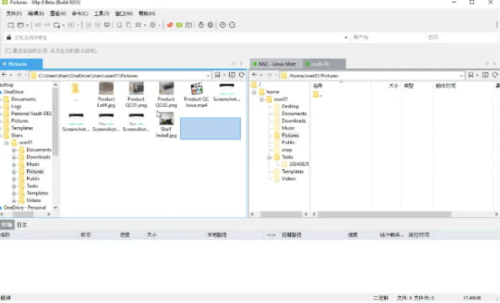Click the host name or address input field

(178, 38)
